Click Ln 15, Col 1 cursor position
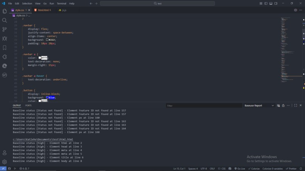Image resolution: width=305 pixels, height=171 pixels. [x=179, y=168]
